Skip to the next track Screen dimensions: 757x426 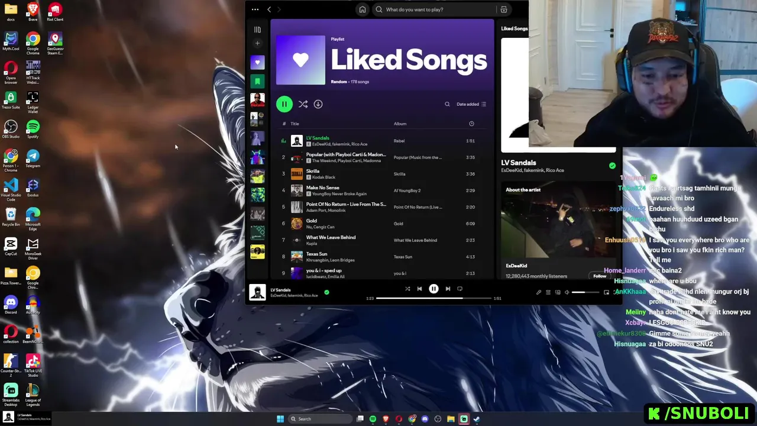[x=448, y=289]
